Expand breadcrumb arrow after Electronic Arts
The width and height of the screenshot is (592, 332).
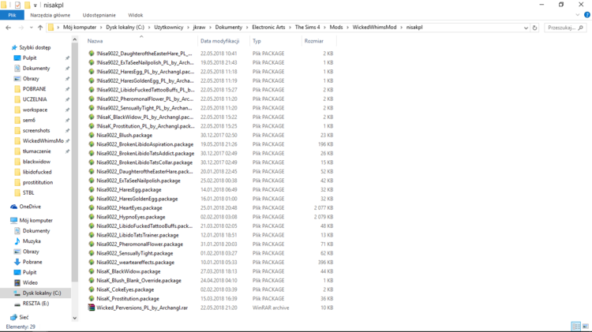pyautogui.click(x=290, y=27)
